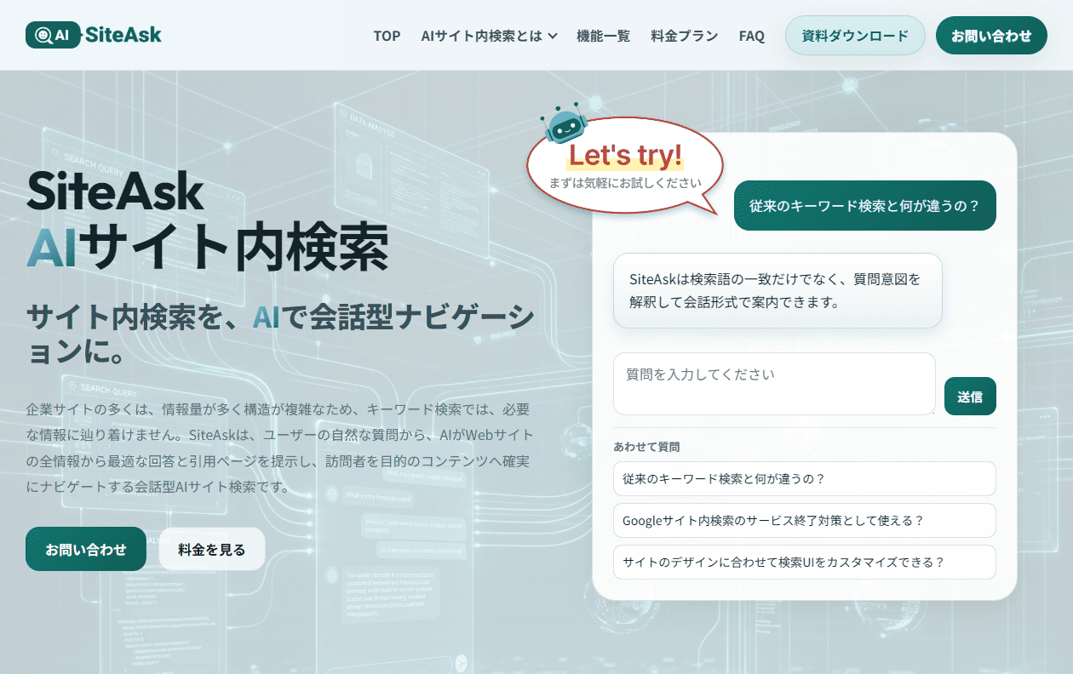
Task: Click the SiteAsk AIサイト内検索 main heading
Action: coord(208,220)
